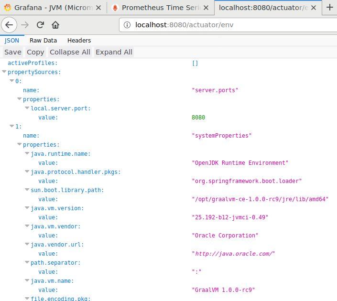Open the Headers viewer tab
The image size is (337, 301).
click(79, 41)
